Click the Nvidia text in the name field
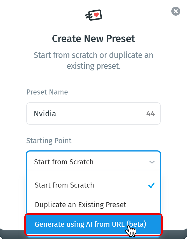This screenshot has width=187, height=239. (x=45, y=114)
